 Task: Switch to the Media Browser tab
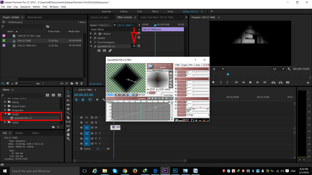35,17
